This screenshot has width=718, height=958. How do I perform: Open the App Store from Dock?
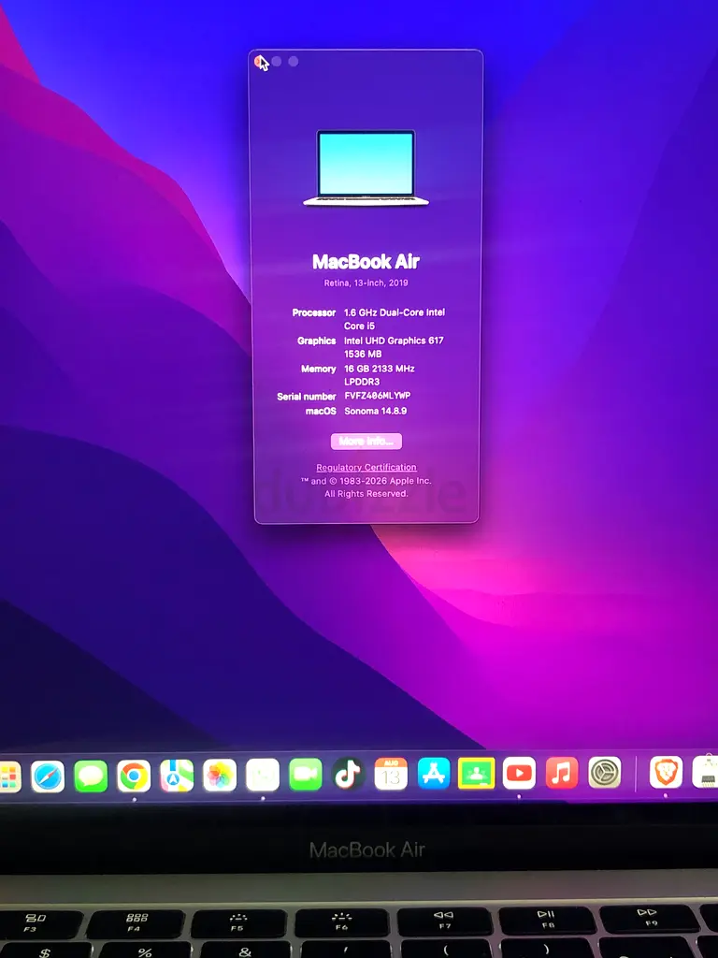434,773
